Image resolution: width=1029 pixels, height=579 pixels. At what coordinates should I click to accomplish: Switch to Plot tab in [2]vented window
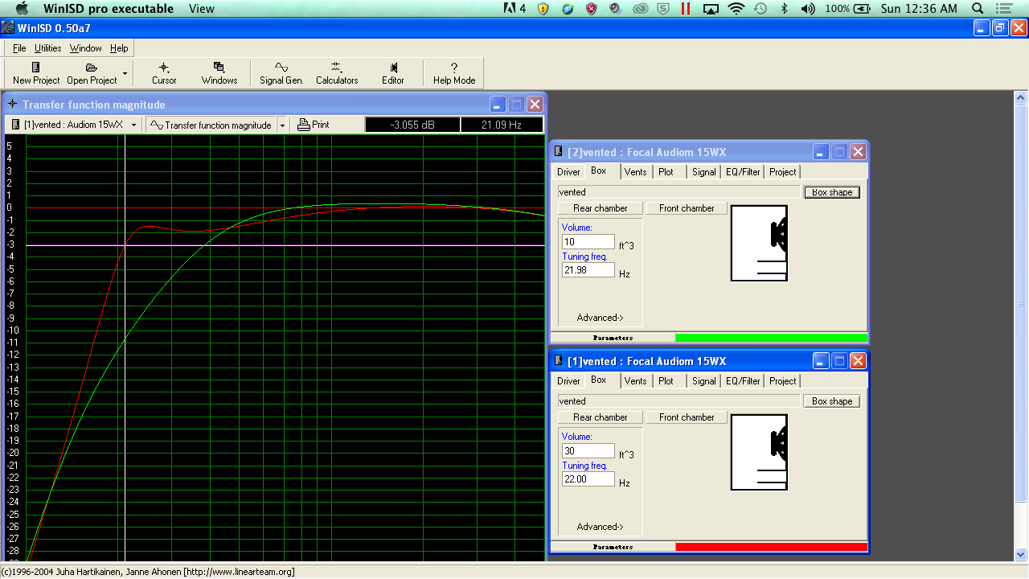(x=666, y=172)
